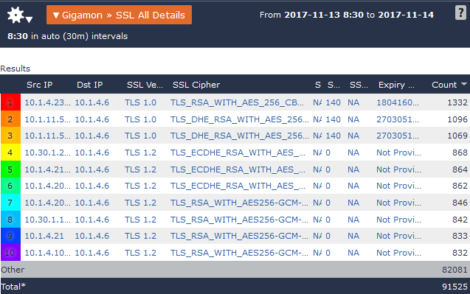This screenshot has width=470, height=294.
Task: Click the green rank 5 color cell
Action: 10,169
